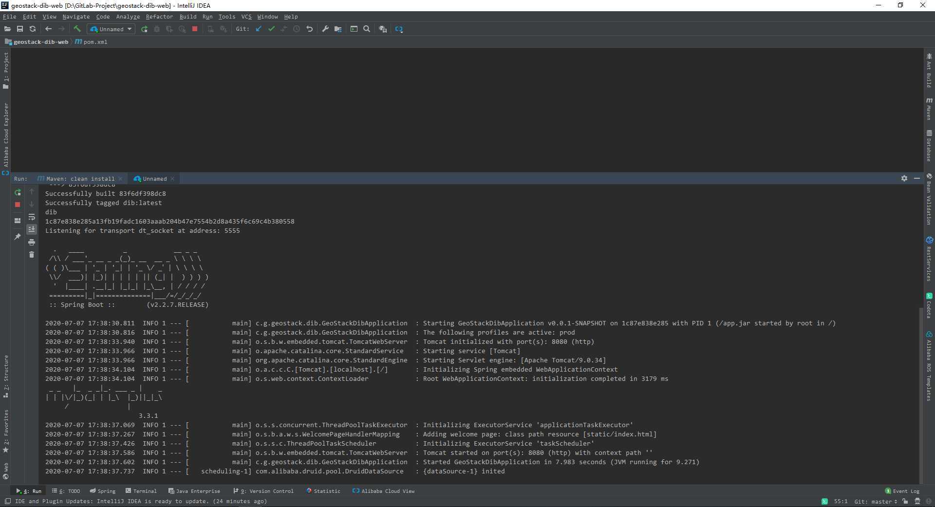Open Alibaba Cloud View tab
The width and height of the screenshot is (935, 507).
coord(383,491)
